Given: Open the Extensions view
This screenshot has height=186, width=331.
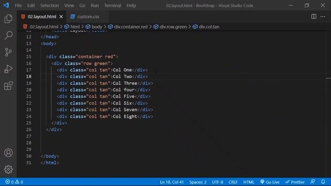Looking at the screenshot, I should 8,86.
